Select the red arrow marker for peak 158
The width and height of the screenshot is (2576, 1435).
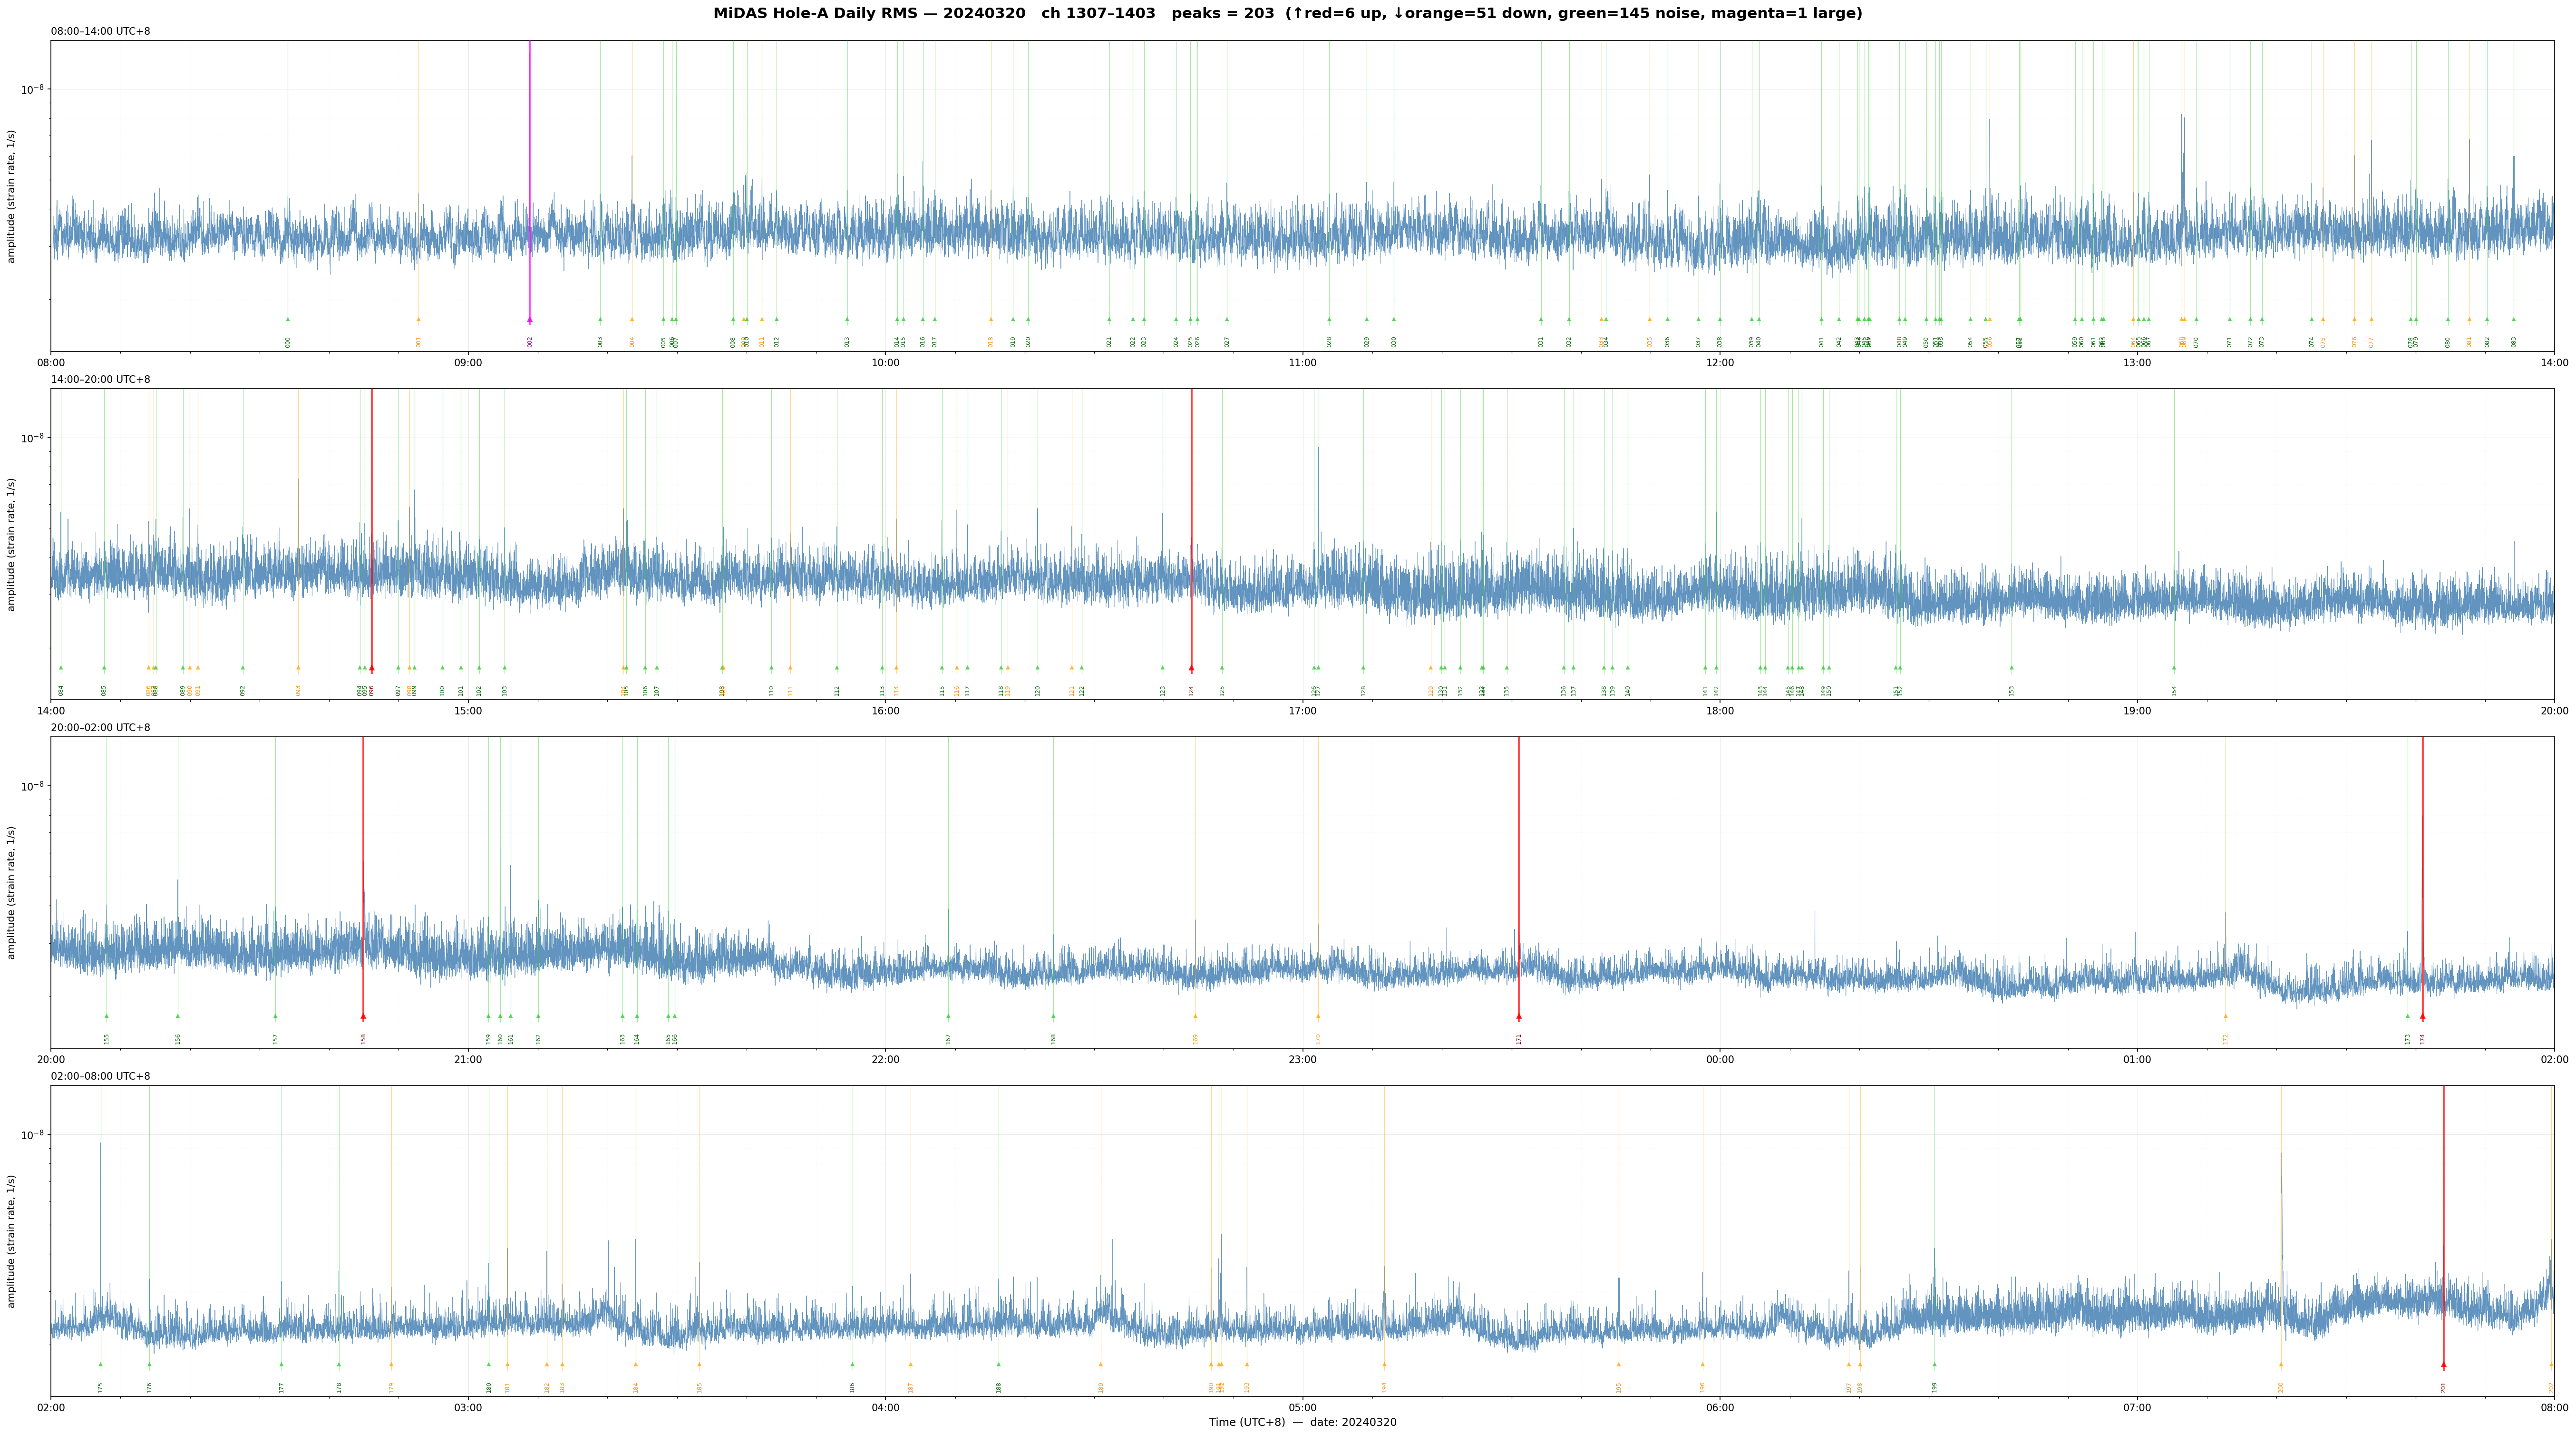(363, 1016)
